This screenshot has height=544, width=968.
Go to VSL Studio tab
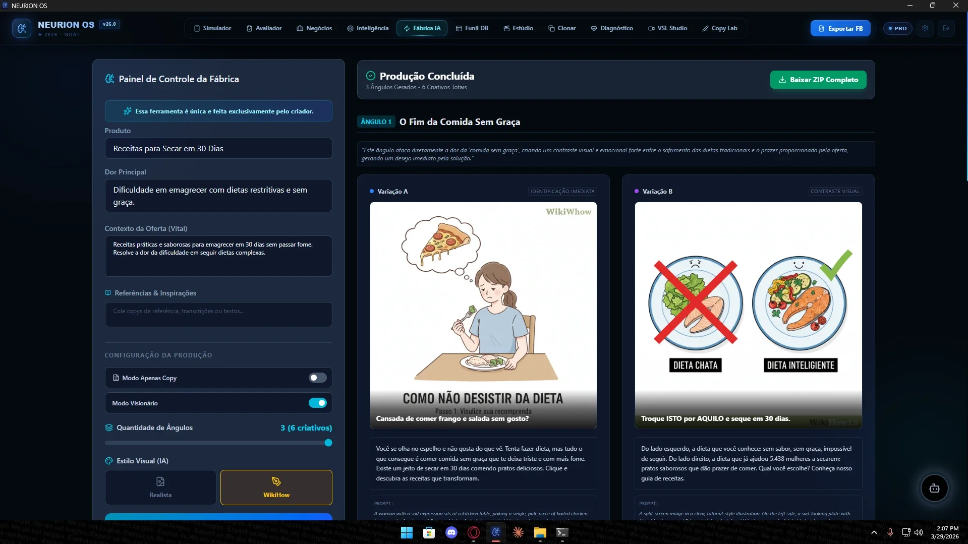667,28
